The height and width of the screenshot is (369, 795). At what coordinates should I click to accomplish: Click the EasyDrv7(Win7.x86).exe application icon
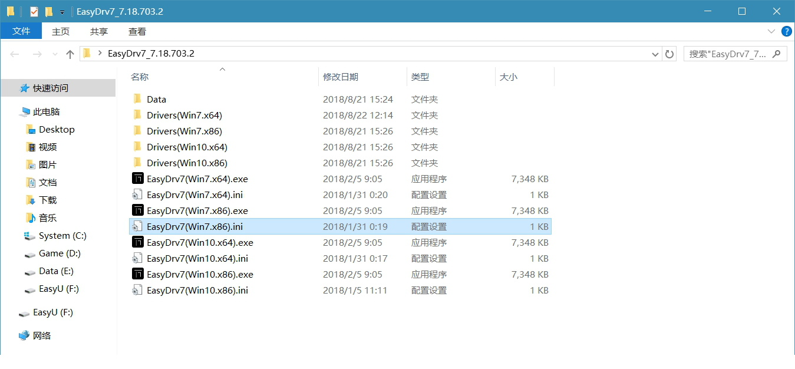[137, 210]
